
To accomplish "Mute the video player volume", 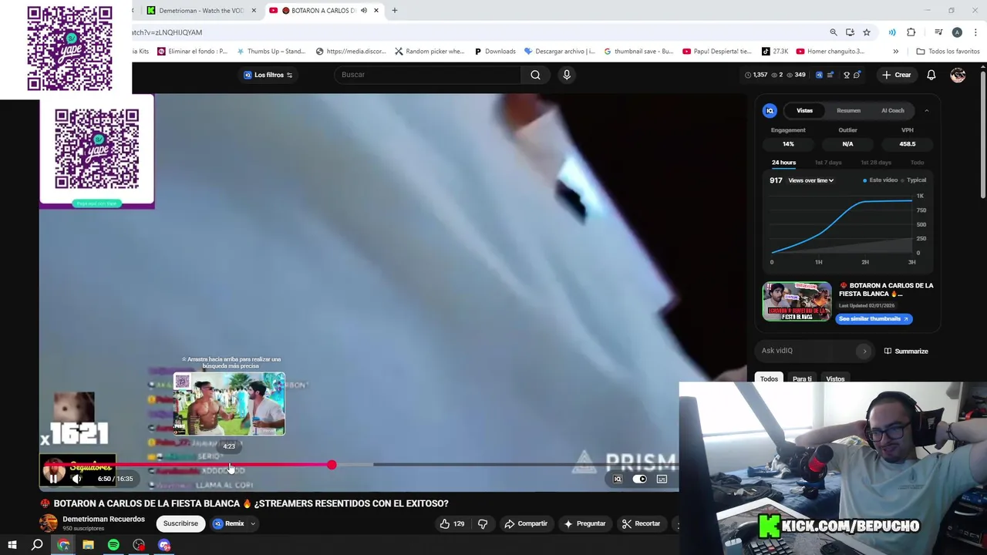I will click(x=76, y=479).
